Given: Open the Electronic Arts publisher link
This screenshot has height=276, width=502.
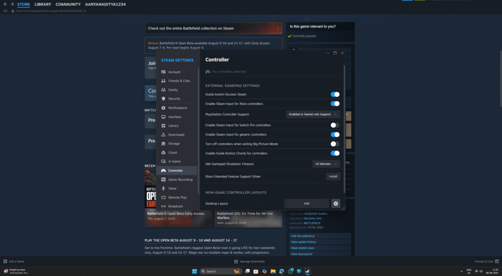Looking at the screenshot, I should pyautogui.click(x=312, y=218).
